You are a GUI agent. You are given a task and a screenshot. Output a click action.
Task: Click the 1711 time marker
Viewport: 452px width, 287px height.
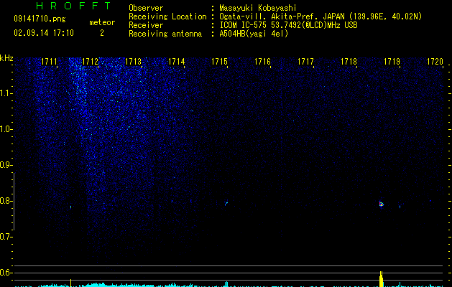[49, 62]
